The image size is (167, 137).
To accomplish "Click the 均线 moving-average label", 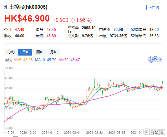I will point(8,60).
